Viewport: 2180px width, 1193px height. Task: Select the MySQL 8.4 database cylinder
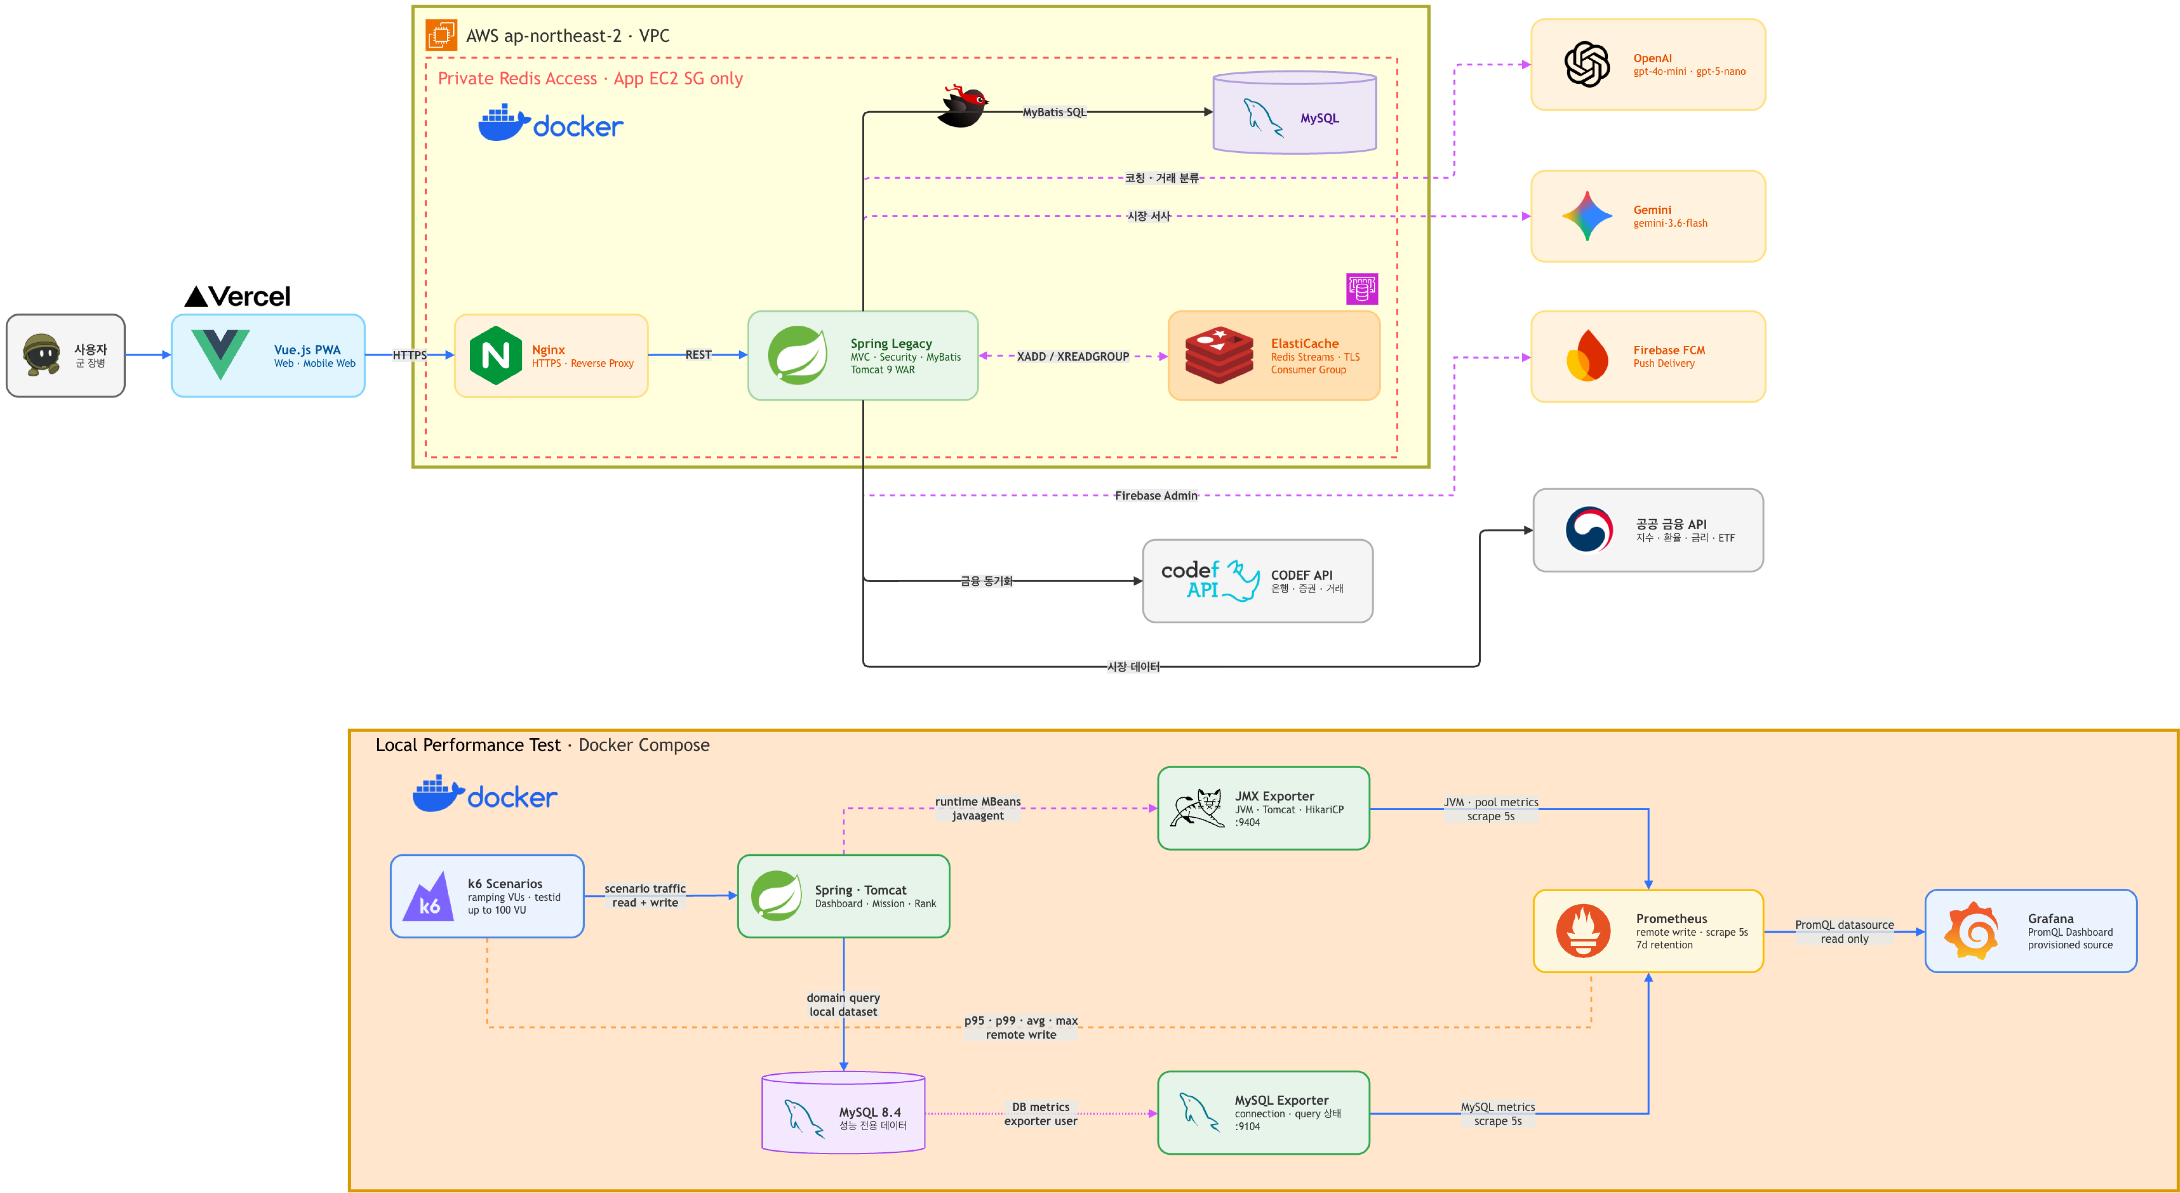tap(843, 1113)
